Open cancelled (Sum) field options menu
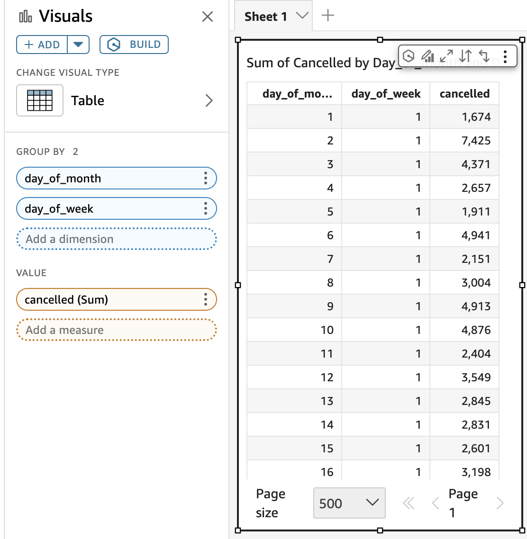The height and width of the screenshot is (539, 527). [x=205, y=299]
